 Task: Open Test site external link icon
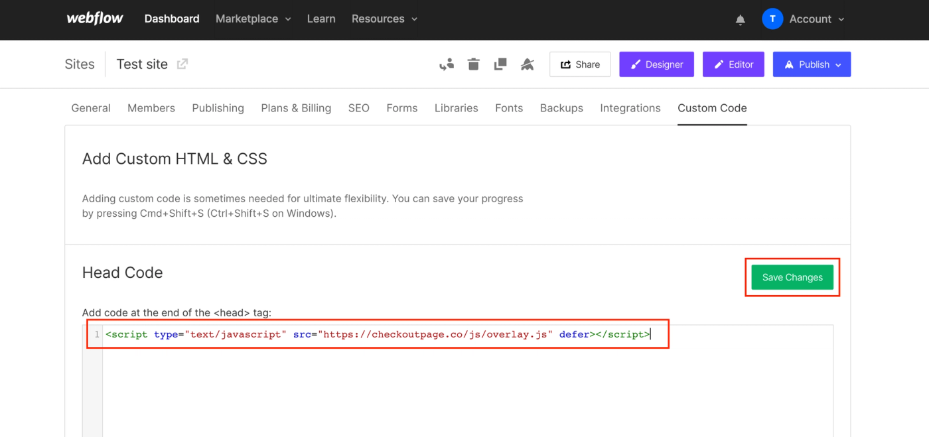[182, 64]
